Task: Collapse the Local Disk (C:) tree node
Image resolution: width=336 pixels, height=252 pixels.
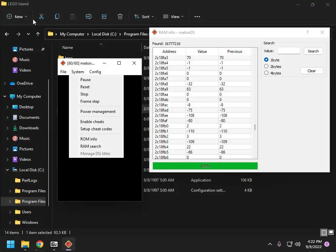Action: pos(7,170)
